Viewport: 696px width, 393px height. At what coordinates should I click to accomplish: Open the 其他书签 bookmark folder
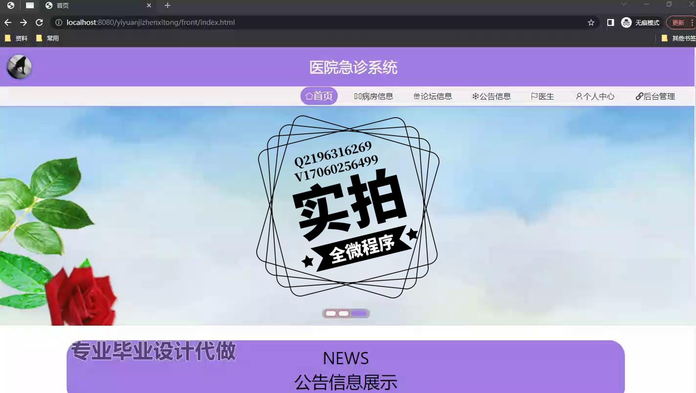(678, 38)
